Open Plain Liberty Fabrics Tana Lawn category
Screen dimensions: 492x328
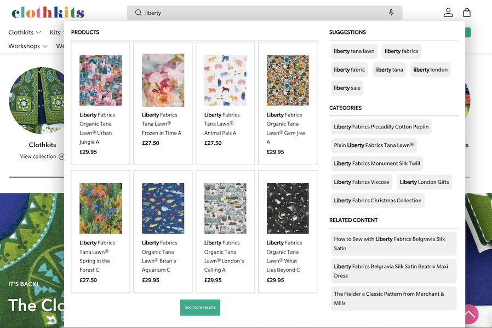(x=374, y=145)
